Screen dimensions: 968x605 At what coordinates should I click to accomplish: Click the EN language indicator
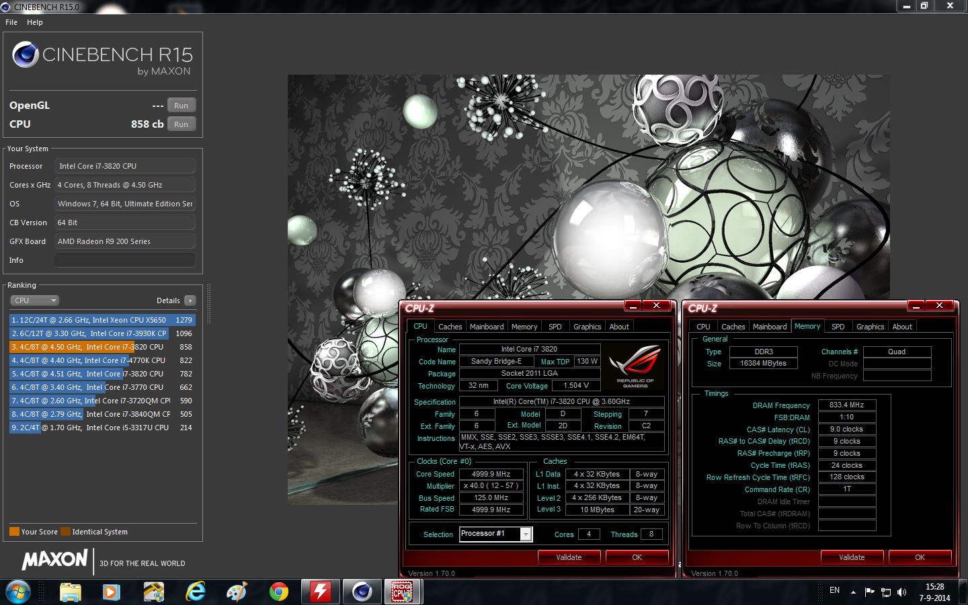click(x=834, y=590)
